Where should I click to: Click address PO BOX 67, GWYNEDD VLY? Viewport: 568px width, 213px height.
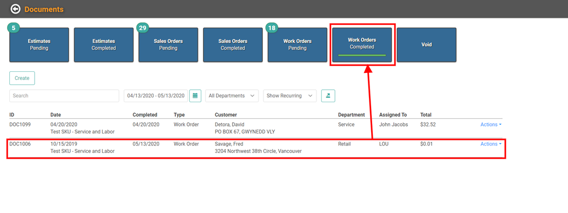245,132
